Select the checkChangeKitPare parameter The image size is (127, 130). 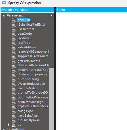pyautogui.click(x=33, y=70)
